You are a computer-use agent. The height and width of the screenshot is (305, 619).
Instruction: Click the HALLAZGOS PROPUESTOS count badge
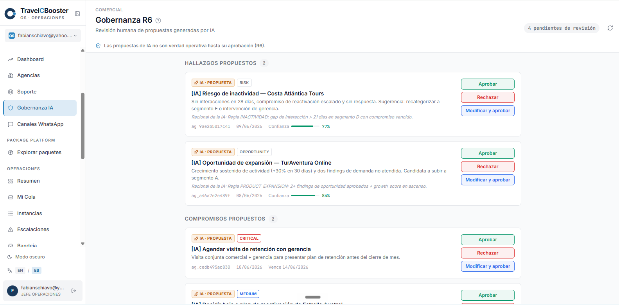pos(264,63)
